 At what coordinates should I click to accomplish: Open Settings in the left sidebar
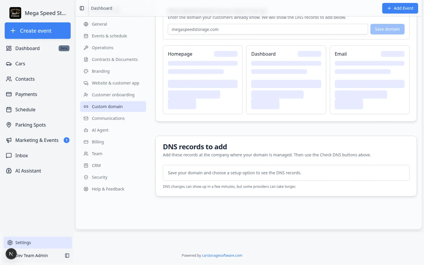(38, 243)
